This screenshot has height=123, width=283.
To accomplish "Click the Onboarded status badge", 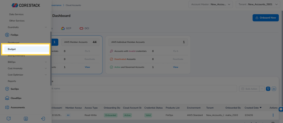I will 111,115.
